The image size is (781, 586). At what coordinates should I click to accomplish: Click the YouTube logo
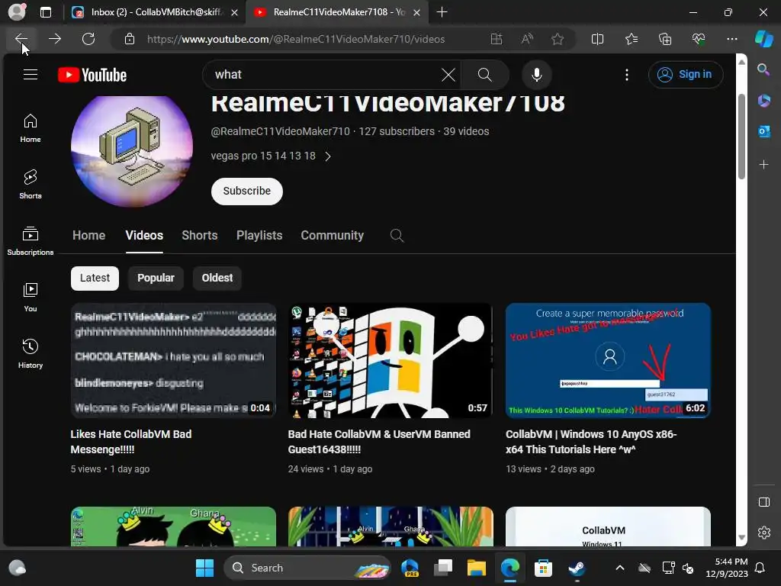92,75
